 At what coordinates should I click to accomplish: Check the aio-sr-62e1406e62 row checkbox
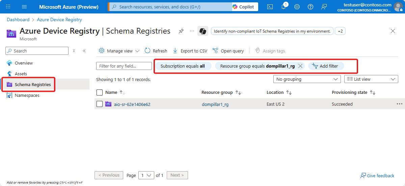[100, 104]
